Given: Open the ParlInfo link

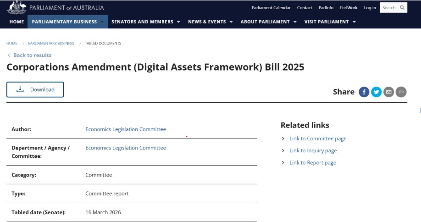Looking at the screenshot, I should 326,7.
